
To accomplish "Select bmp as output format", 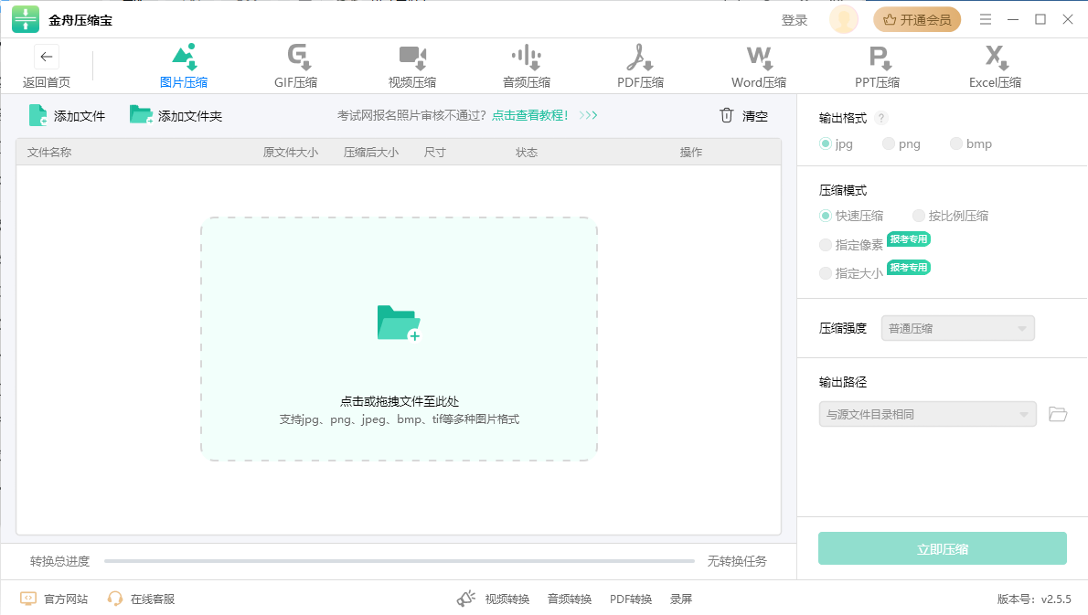I will 956,143.
